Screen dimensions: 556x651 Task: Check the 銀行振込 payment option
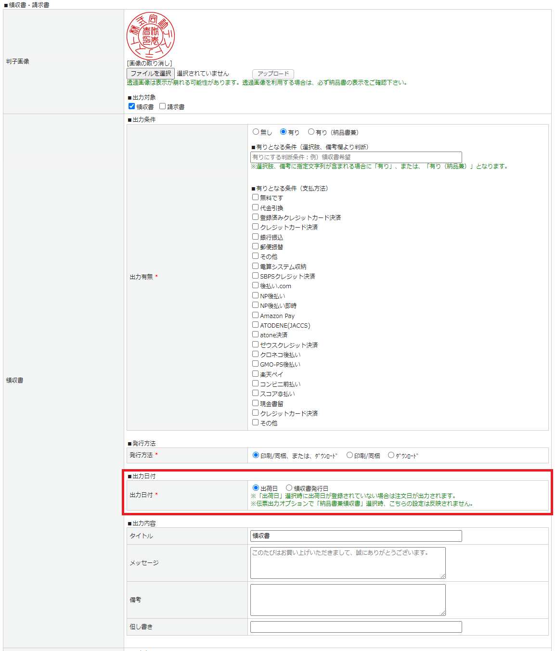point(256,237)
